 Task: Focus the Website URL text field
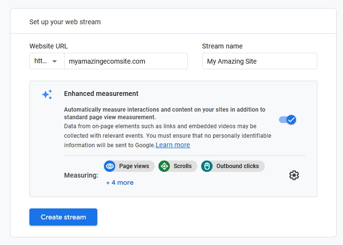pos(126,61)
